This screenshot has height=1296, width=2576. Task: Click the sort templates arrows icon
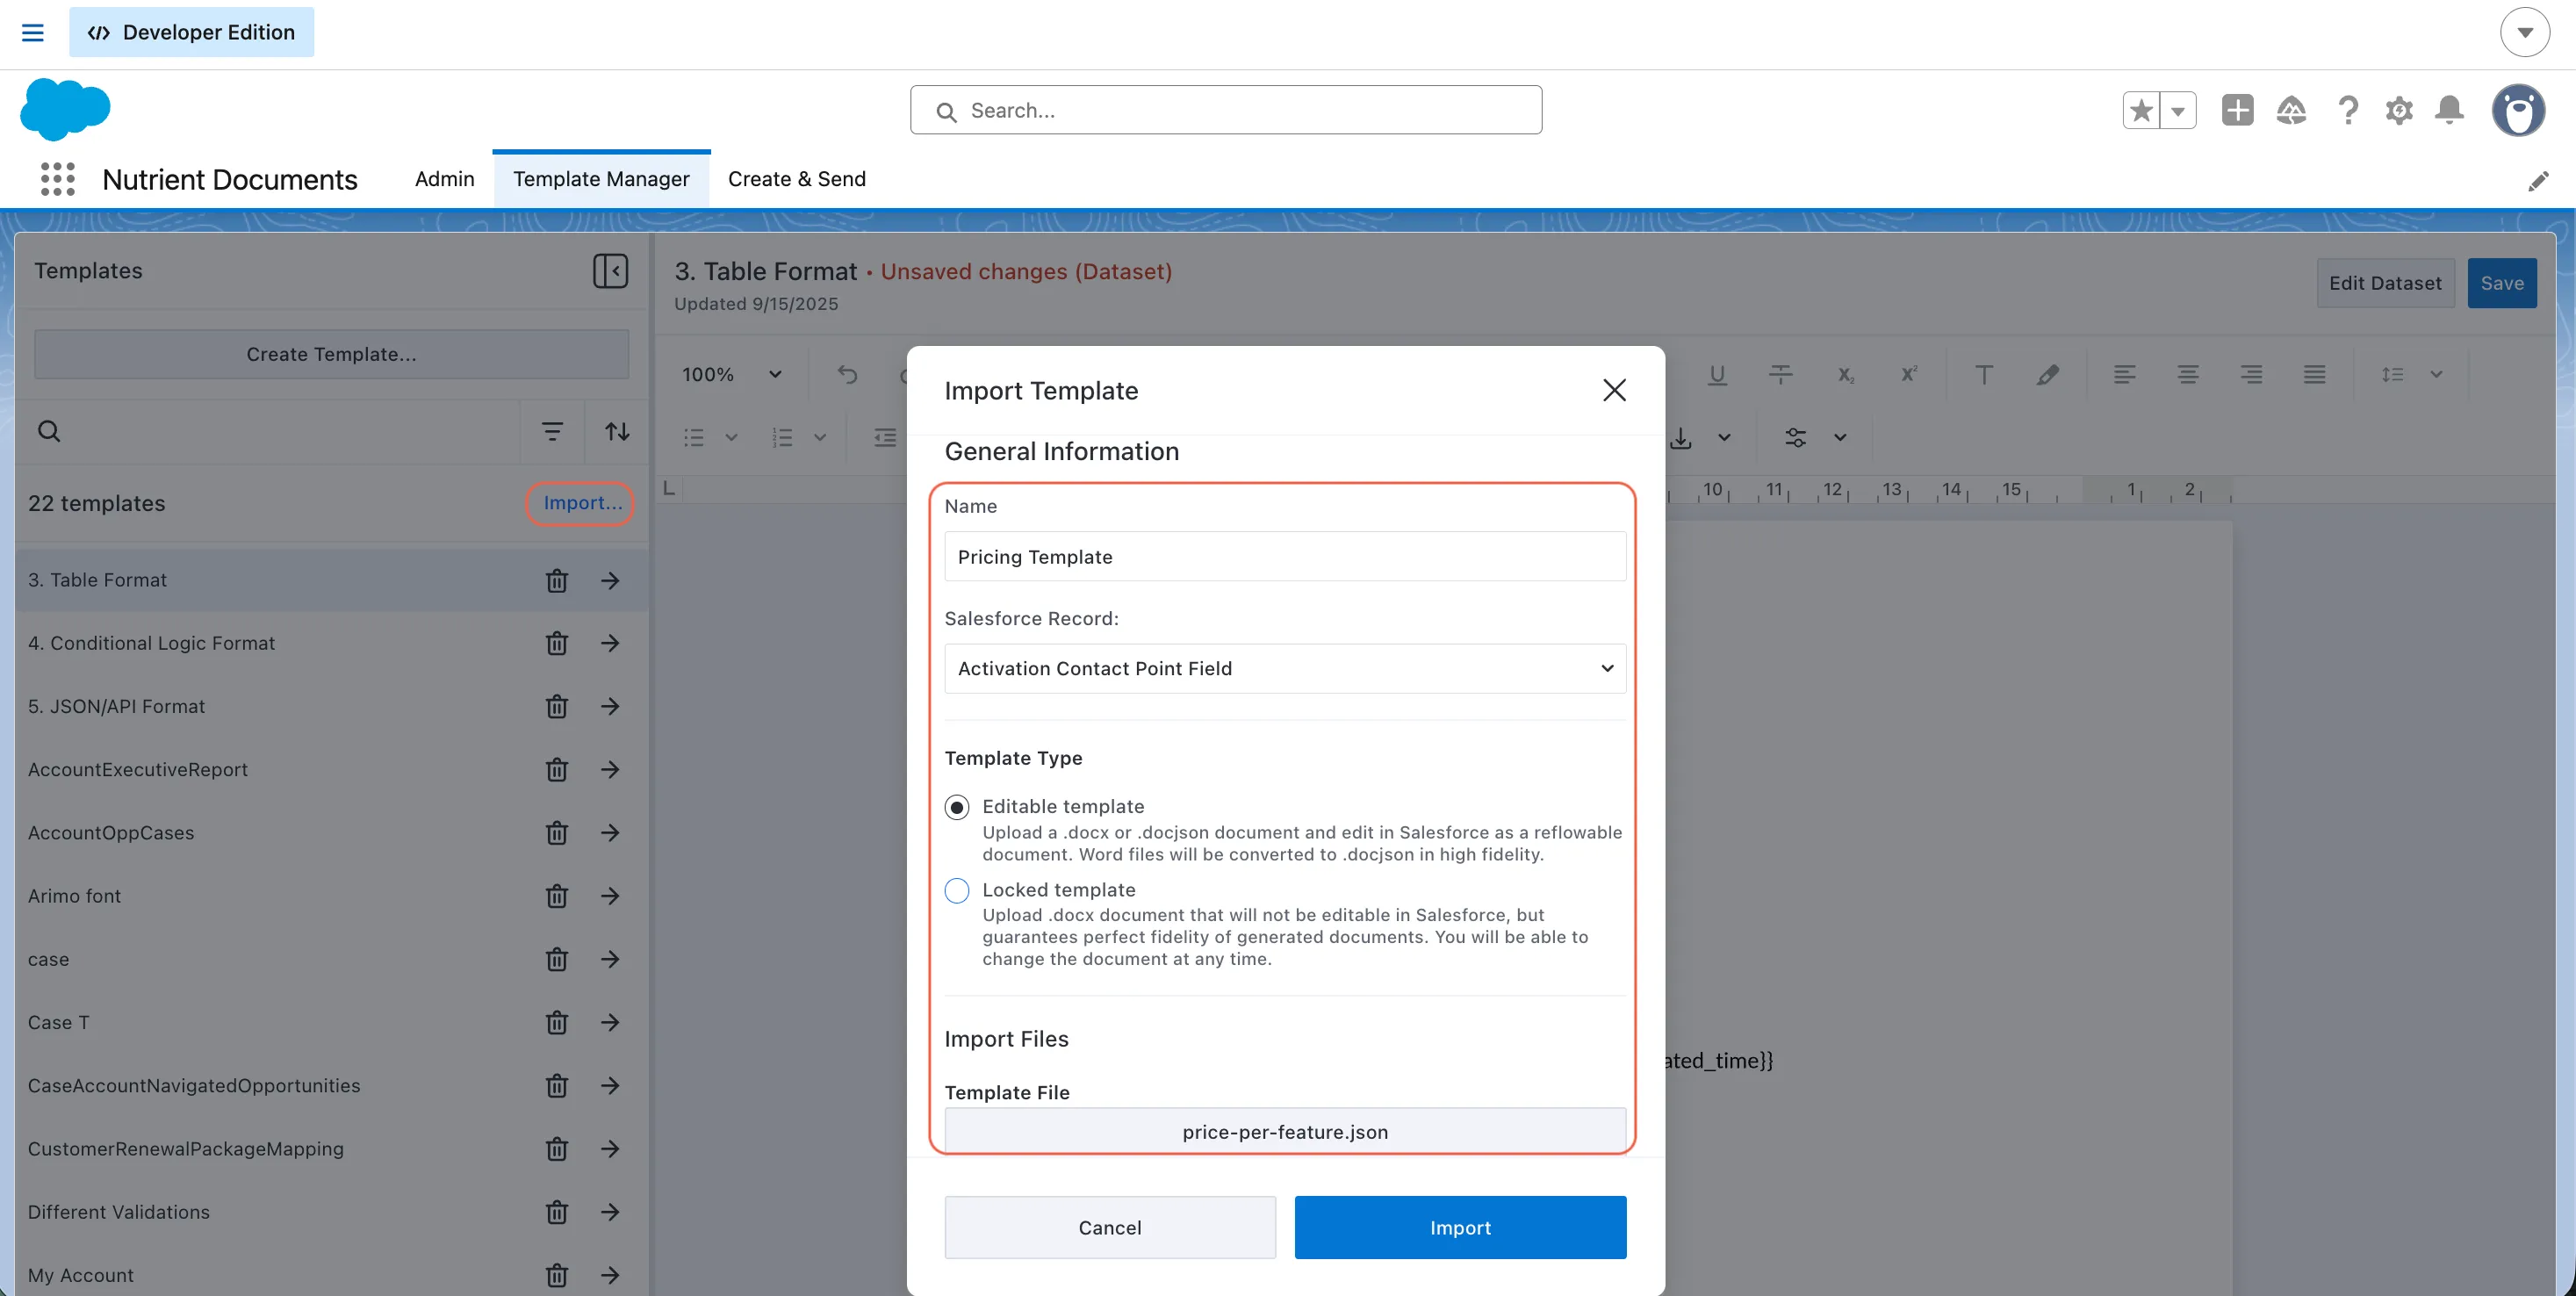tap(617, 431)
